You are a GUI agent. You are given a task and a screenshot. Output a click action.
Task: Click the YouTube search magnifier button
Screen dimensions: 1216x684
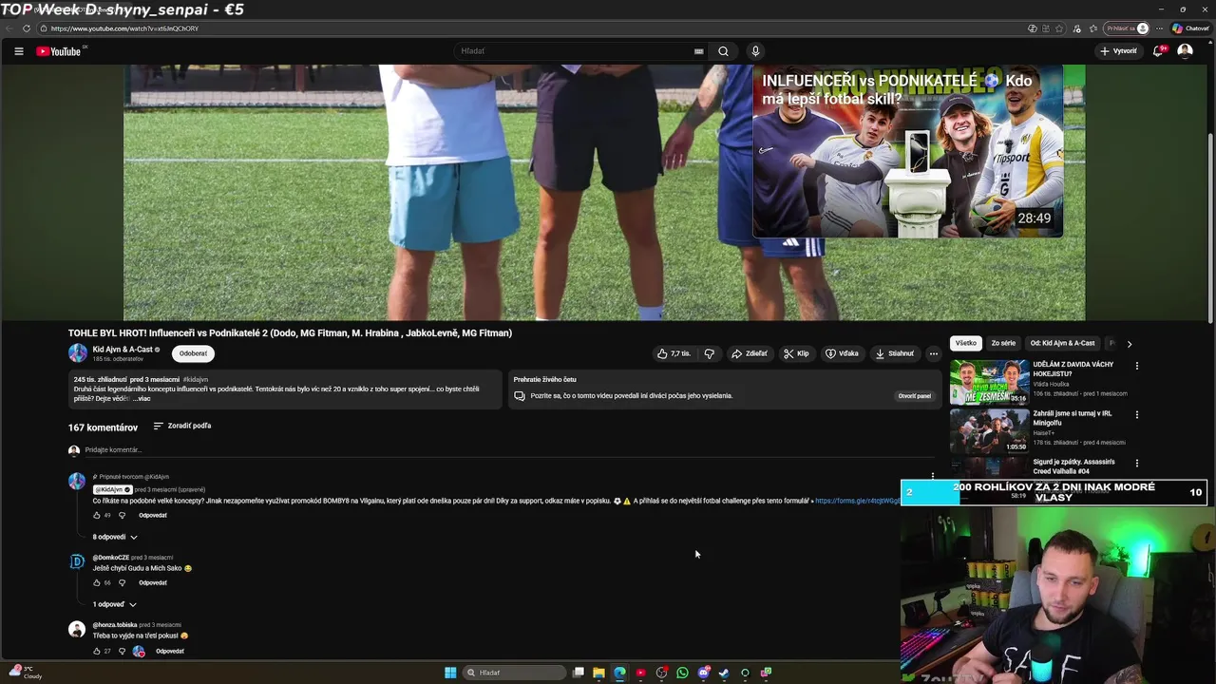[x=723, y=51]
